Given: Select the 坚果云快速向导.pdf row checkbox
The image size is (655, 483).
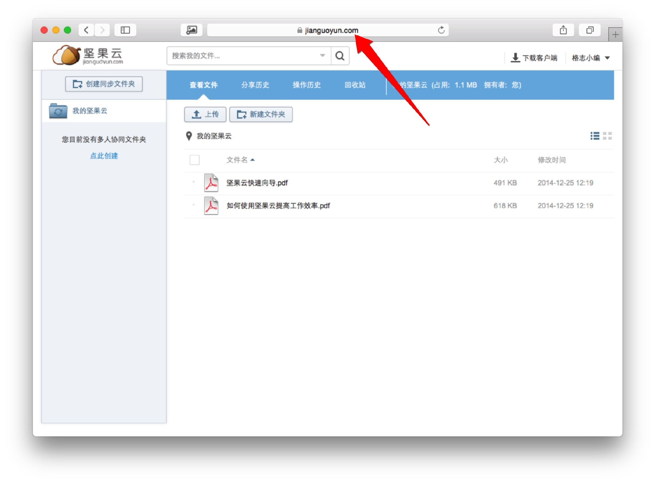Looking at the screenshot, I should pyautogui.click(x=193, y=183).
